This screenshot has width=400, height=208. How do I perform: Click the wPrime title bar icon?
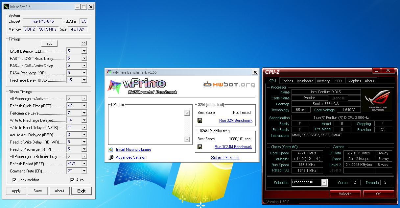tap(109, 72)
